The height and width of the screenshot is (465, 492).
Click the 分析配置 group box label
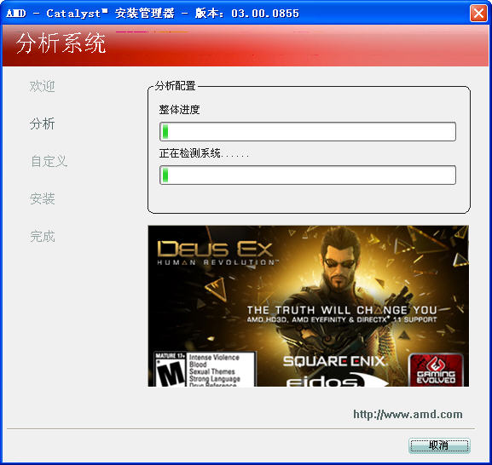pyautogui.click(x=176, y=85)
